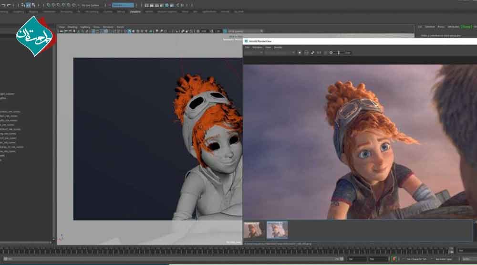
Task: Open the Selected menu in Attribute Editor
Action: coord(430,27)
